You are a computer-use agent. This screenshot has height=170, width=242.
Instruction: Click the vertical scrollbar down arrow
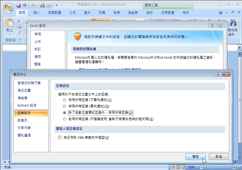point(240,158)
